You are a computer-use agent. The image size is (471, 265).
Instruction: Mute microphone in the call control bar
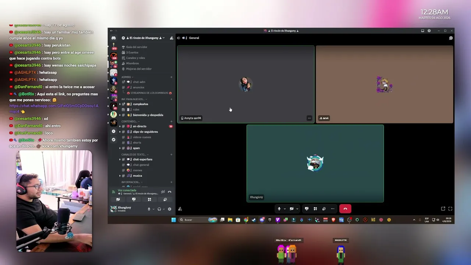pyautogui.click(x=279, y=209)
